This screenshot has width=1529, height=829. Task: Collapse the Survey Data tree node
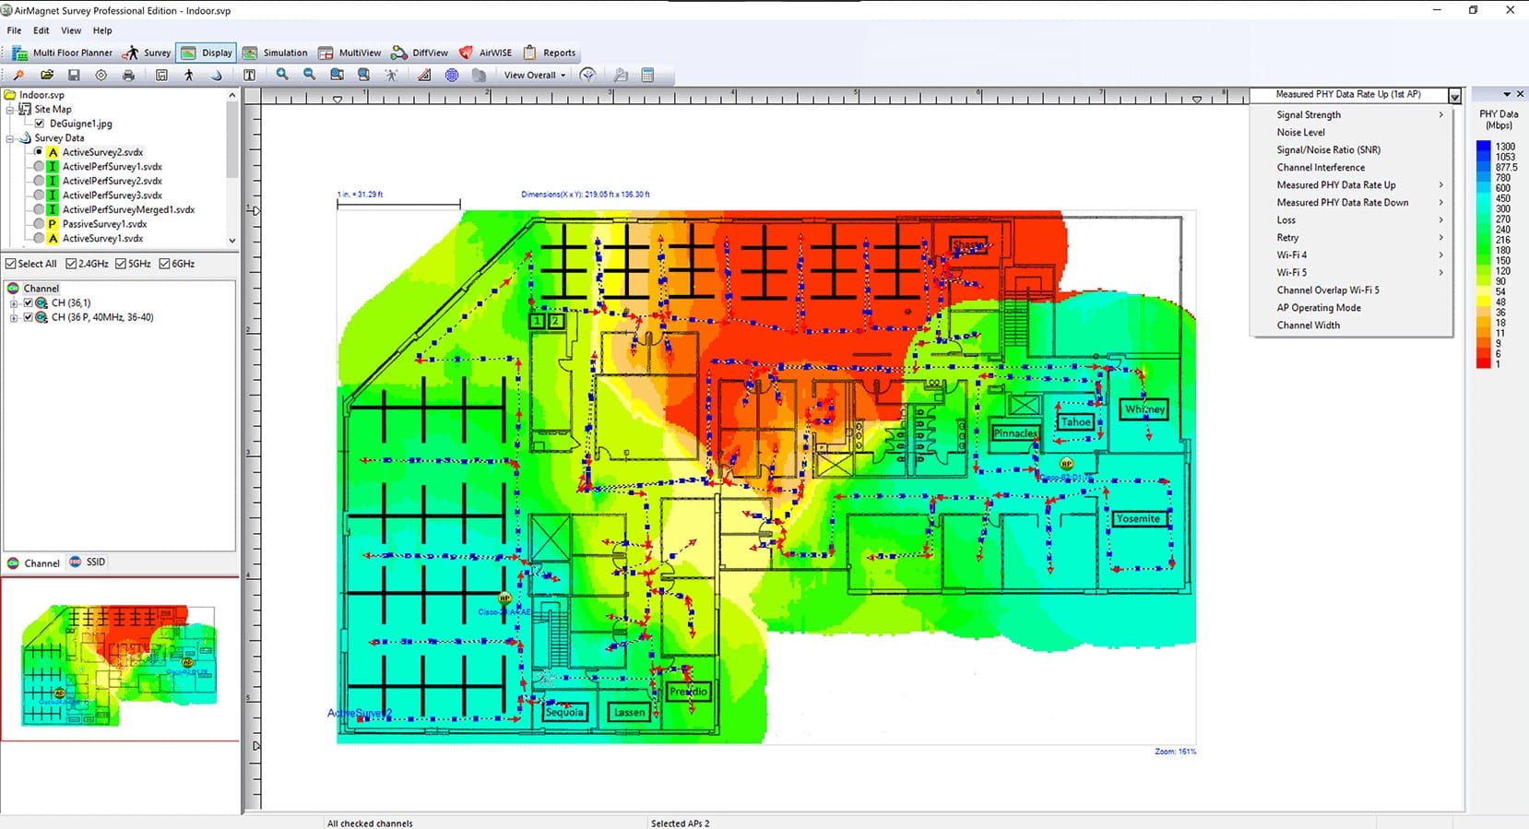10,138
